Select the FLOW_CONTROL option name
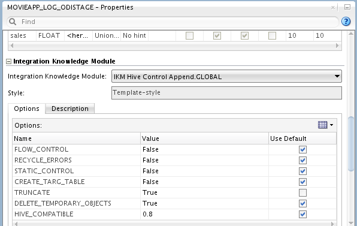Image resolution: width=357 pixels, height=226 pixels. (41, 149)
